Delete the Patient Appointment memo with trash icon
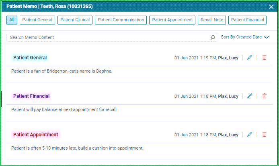Viewport: 279px width, 166px height. tap(265, 135)
